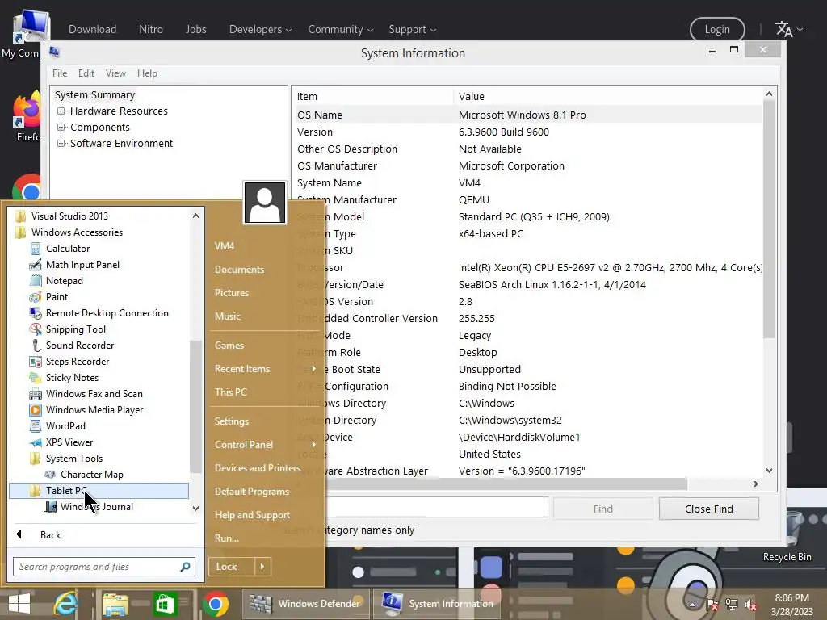Launch WordPad

(x=65, y=426)
